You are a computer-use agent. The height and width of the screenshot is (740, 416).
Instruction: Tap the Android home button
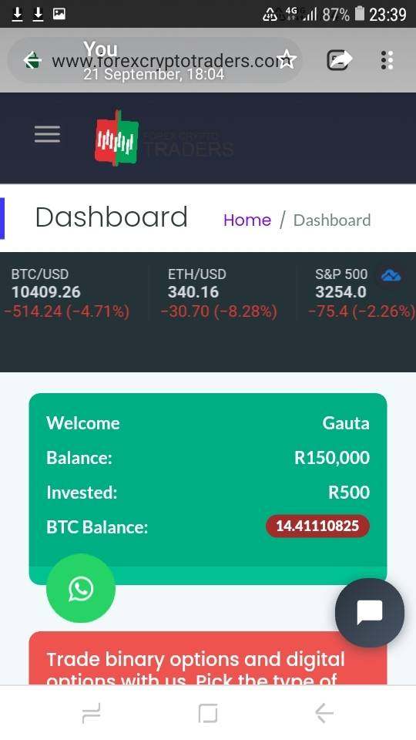[208, 712]
